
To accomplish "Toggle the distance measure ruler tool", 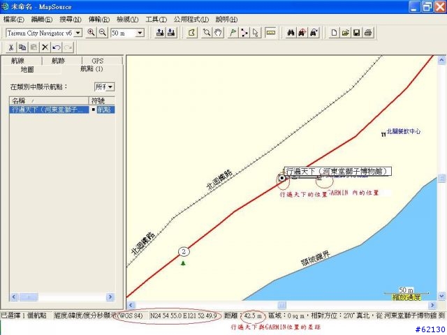I will pyautogui.click(x=270, y=33).
